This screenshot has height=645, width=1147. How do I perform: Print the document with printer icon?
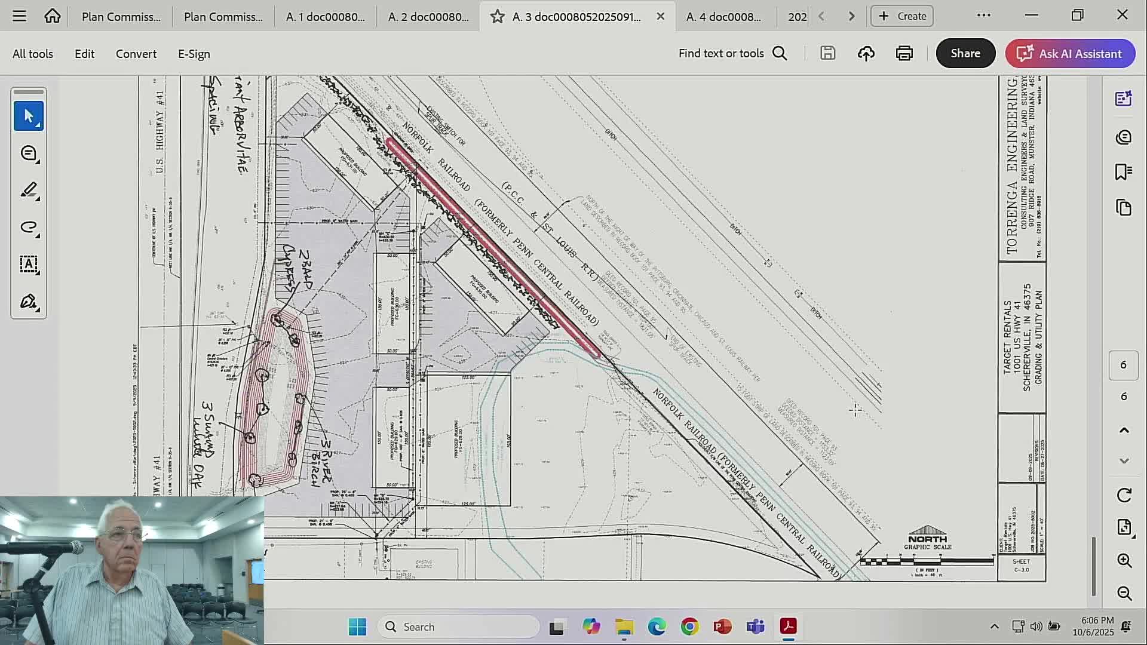[904, 54]
